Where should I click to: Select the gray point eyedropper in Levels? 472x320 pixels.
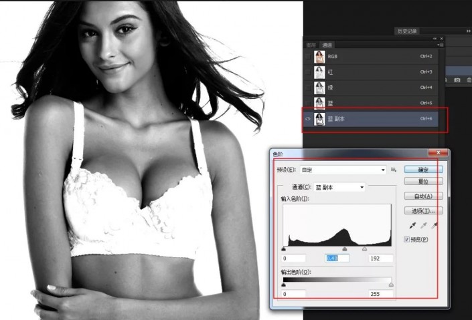pyautogui.click(x=424, y=225)
